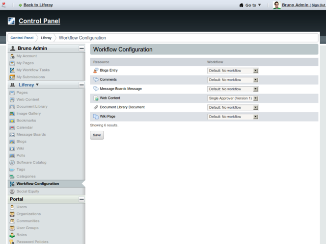Collapse the Bruno Admin sidebar section
Image resolution: width=326 pixels, height=244 pixels.
click(81, 49)
